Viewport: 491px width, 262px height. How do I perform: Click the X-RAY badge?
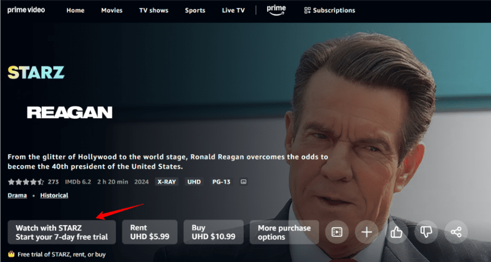[x=167, y=182]
